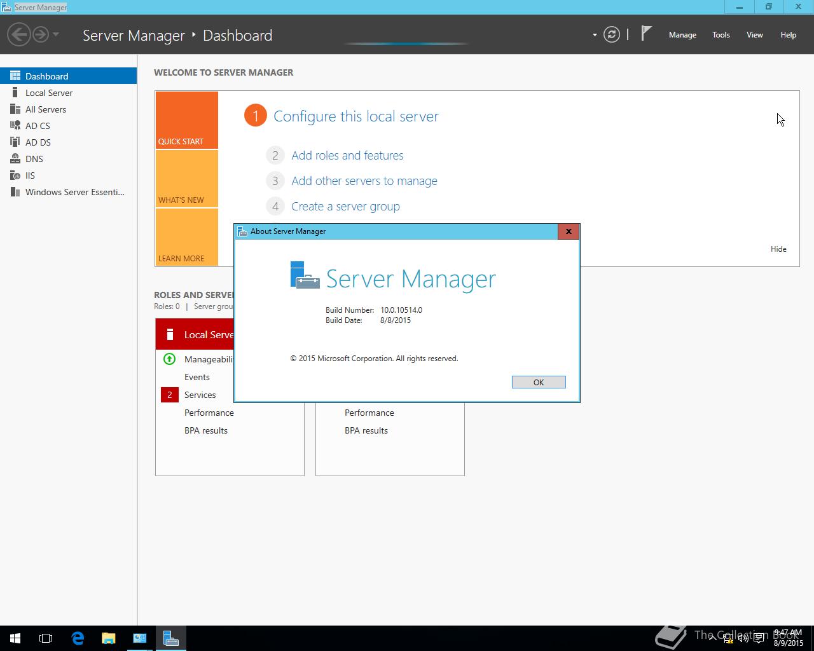The width and height of the screenshot is (814, 651).
Task: Click the All Servers sidebar icon
Action: click(x=15, y=109)
